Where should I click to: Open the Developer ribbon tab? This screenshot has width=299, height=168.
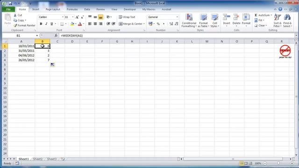[x=130, y=9]
